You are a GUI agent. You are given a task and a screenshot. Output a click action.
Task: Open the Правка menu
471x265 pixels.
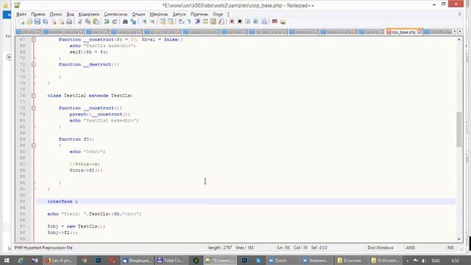[x=38, y=14]
